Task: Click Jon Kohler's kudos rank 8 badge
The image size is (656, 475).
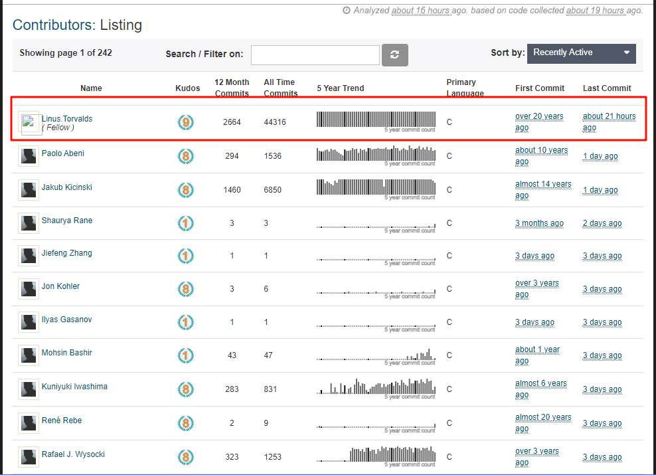Action: tap(186, 289)
